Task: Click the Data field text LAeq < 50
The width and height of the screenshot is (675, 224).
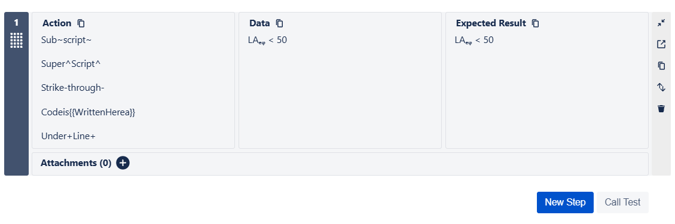Action: [267, 41]
